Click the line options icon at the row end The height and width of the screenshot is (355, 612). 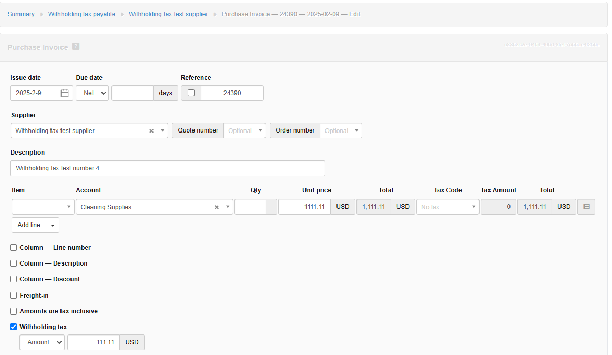[x=586, y=207]
